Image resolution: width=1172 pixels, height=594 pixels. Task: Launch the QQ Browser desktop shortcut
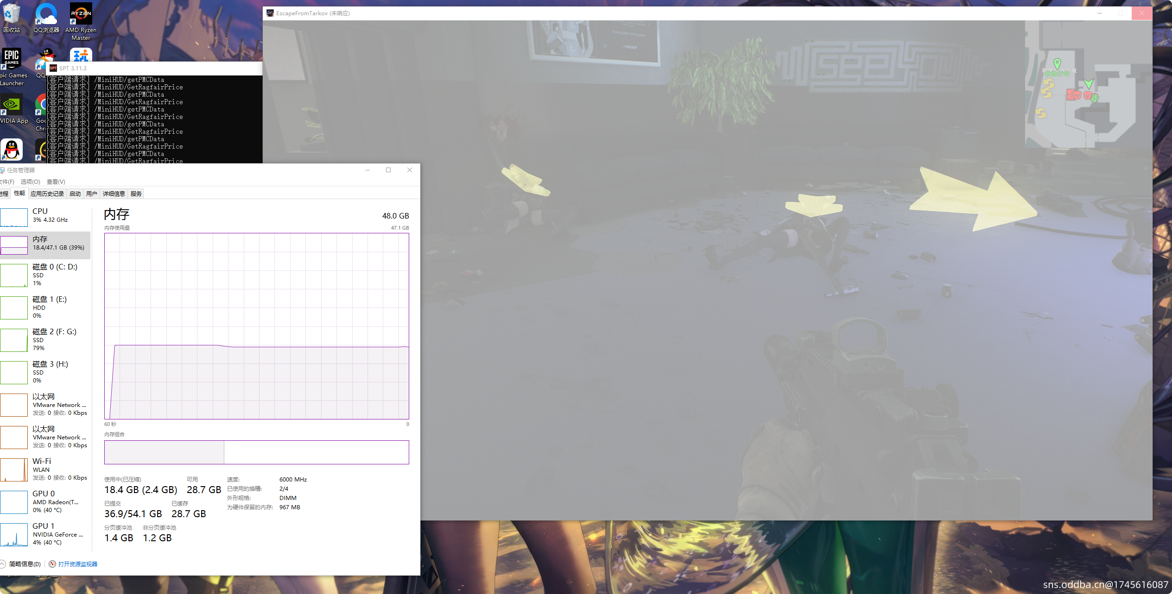[x=46, y=18]
